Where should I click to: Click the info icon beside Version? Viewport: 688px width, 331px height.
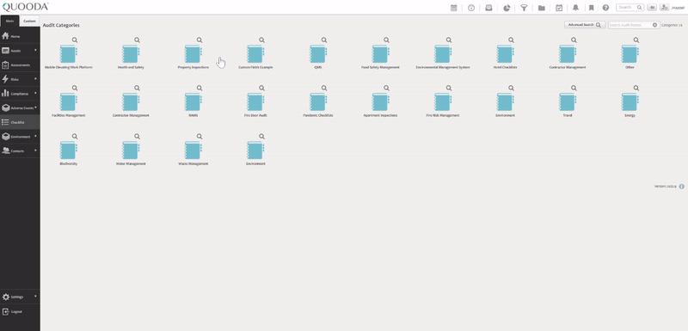682,187
